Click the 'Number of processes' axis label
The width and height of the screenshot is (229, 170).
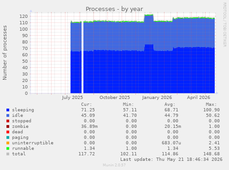pyautogui.click(x=5, y=53)
